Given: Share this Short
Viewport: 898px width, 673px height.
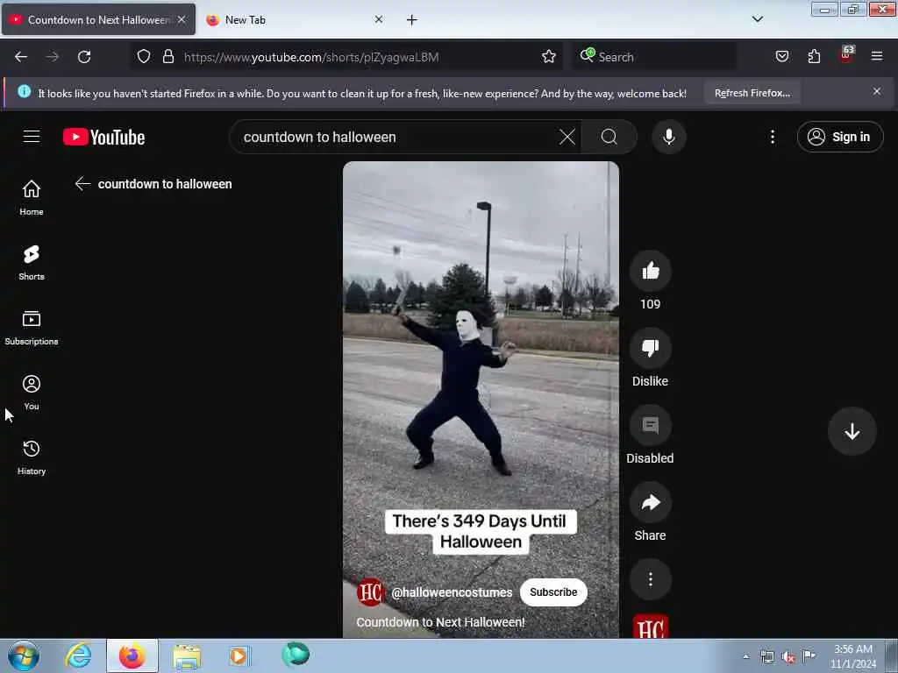Looking at the screenshot, I should pos(650,502).
